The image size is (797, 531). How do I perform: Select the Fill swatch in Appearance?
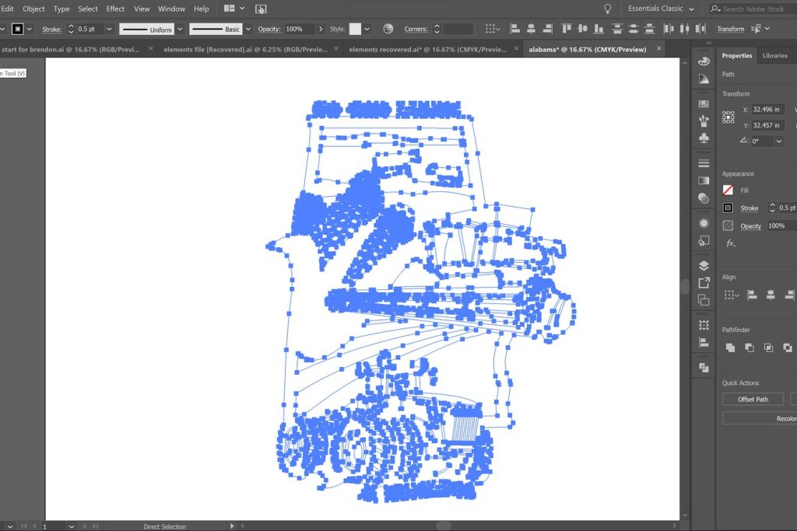tap(728, 190)
